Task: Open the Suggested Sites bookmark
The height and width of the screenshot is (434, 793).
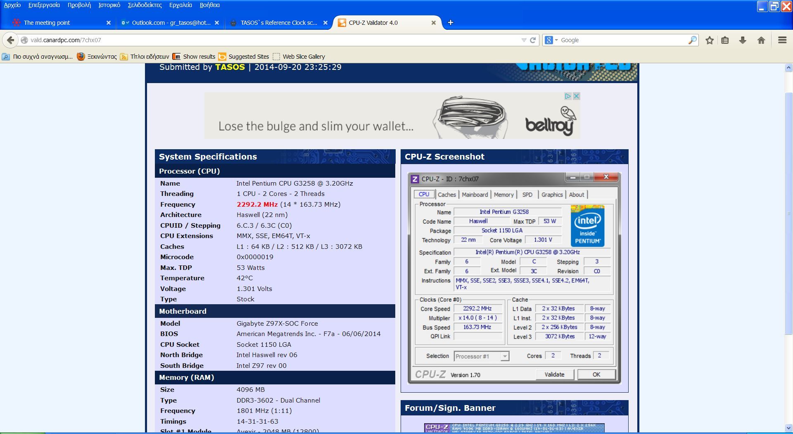Action: coord(244,57)
